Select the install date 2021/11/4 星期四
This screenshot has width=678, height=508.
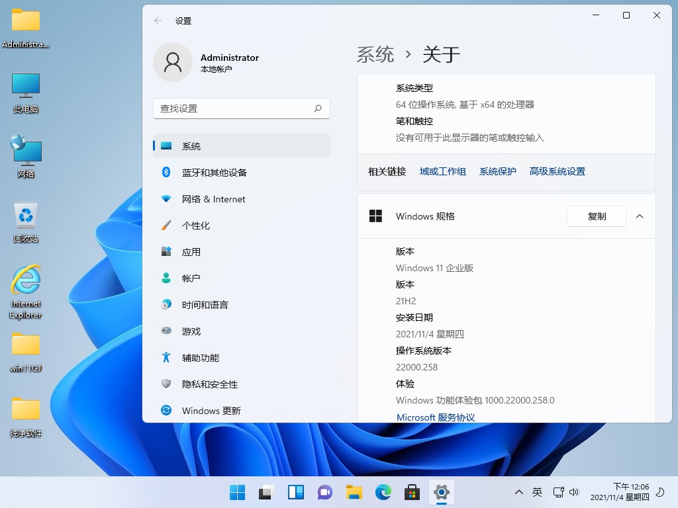coord(430,334)
